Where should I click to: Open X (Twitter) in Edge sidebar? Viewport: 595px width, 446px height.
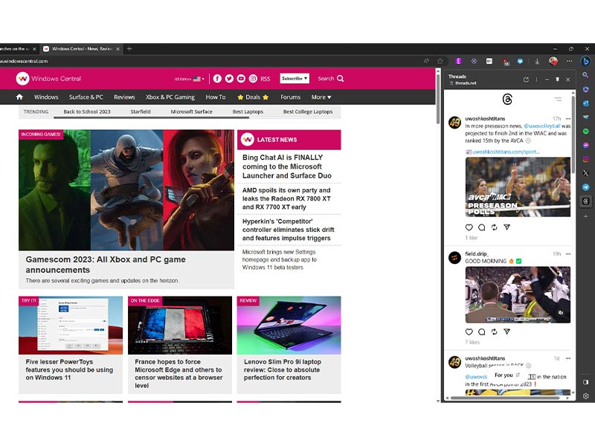tap(585, 173)
